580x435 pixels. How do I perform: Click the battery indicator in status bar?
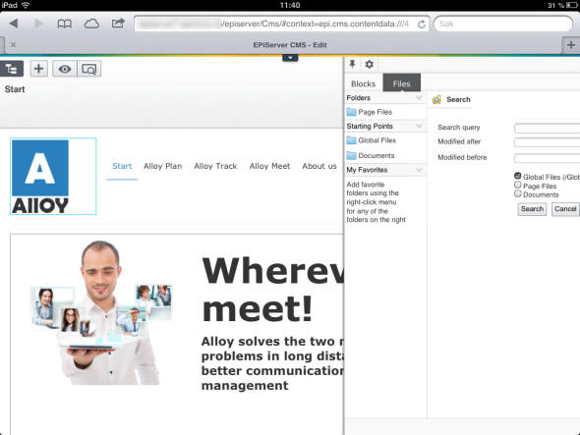[572, 5]
